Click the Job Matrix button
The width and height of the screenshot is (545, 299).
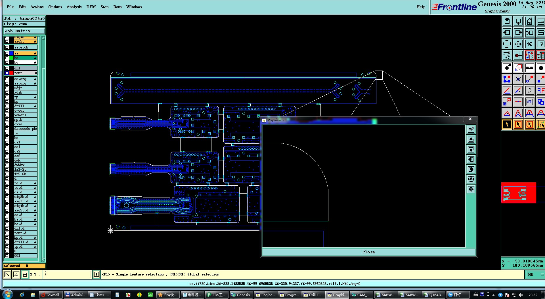click(x=24, y=31)
